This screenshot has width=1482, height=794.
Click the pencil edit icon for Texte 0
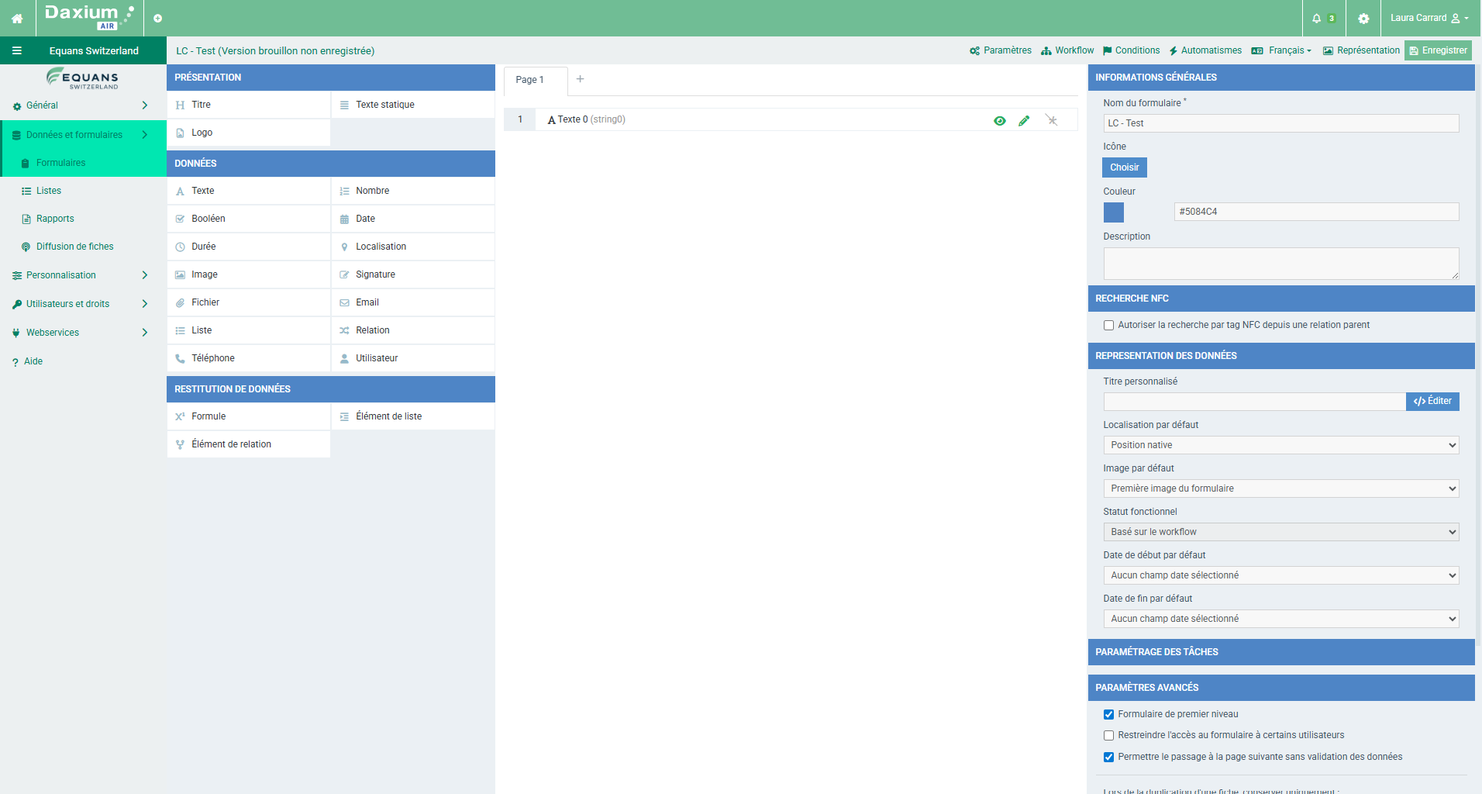pos(1024,120)
